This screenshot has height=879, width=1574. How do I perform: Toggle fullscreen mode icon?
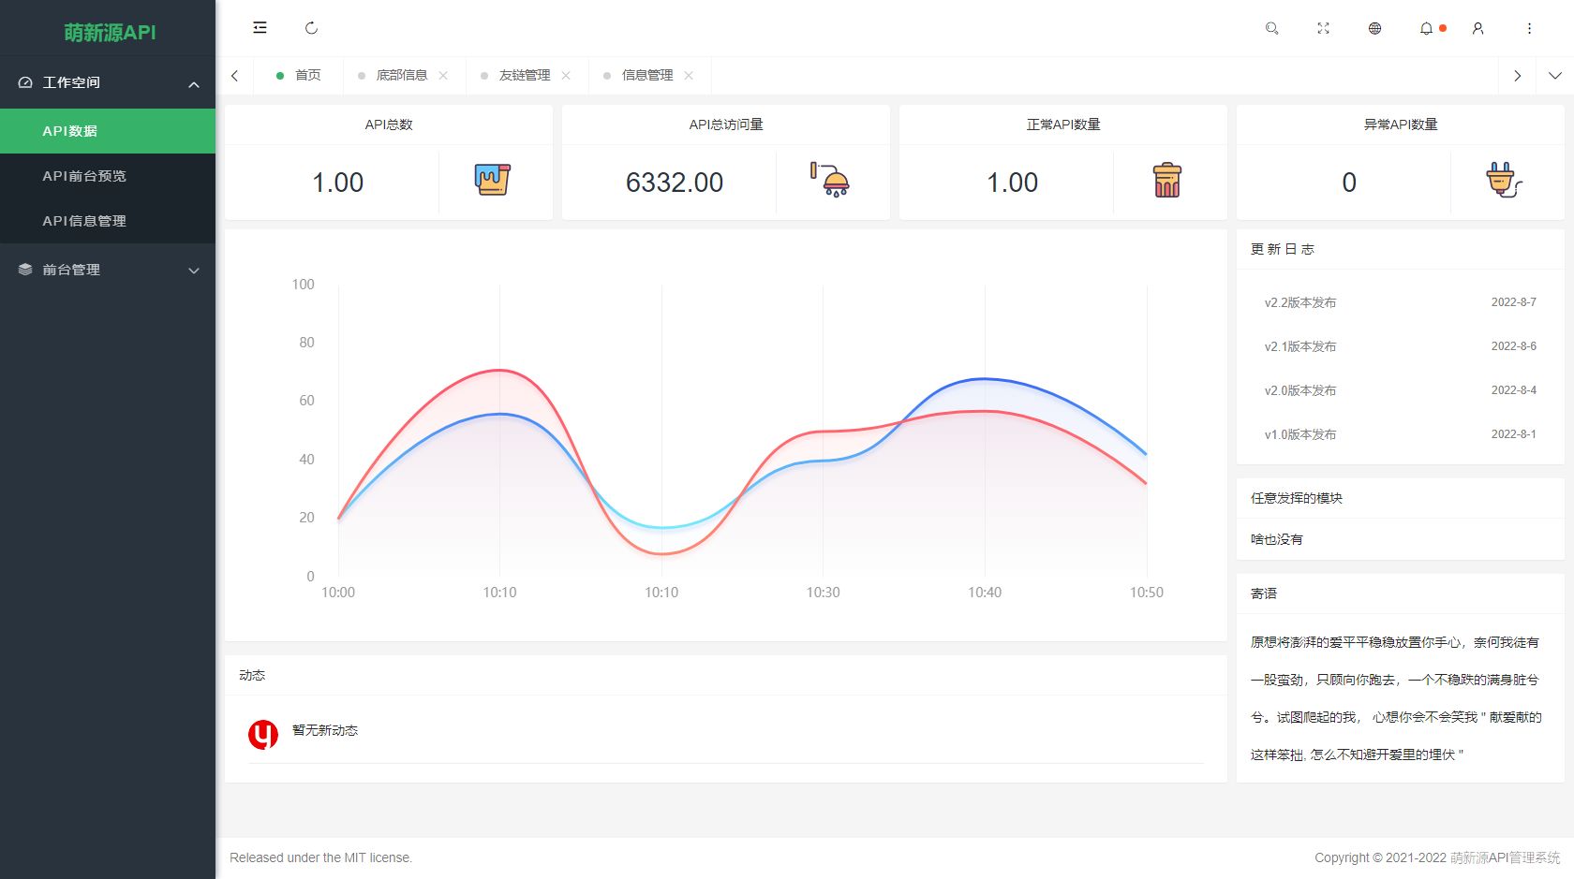point(1323,28)
